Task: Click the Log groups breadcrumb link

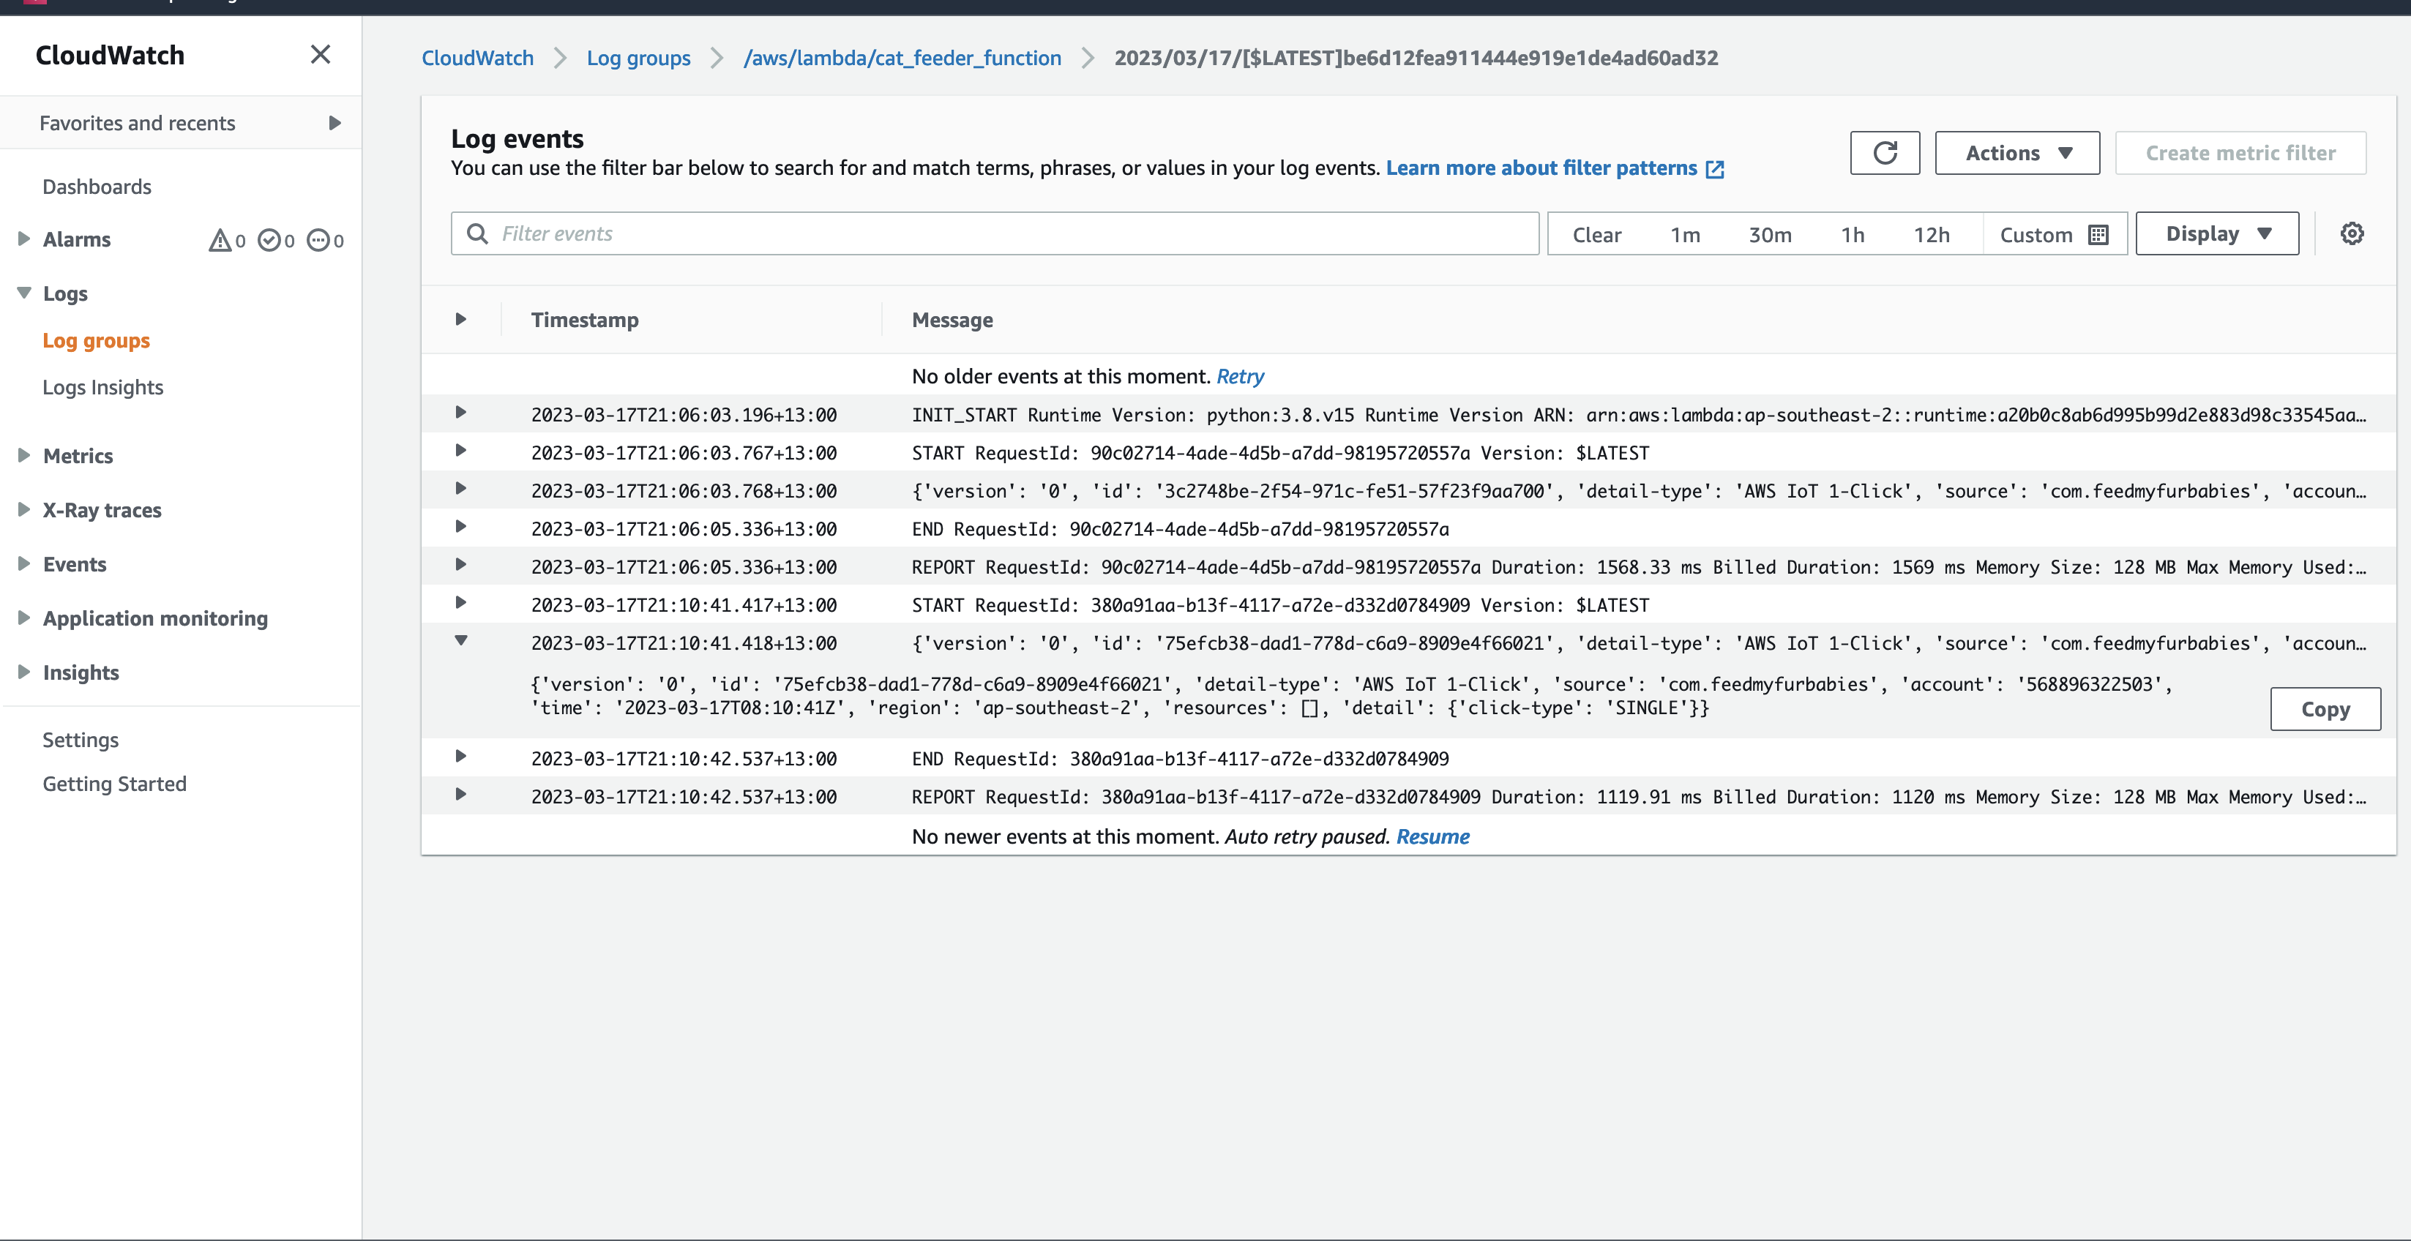Action: pos(638,58)
